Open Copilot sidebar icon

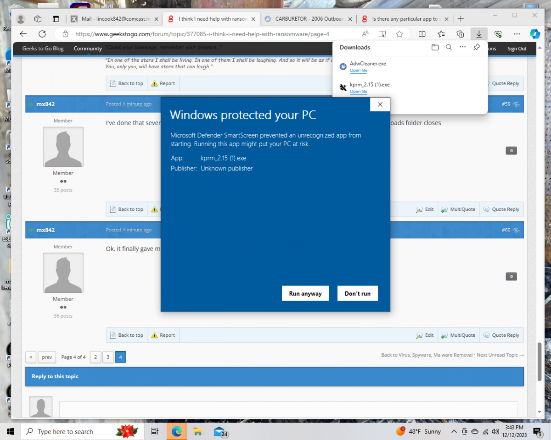pos(535,34)
